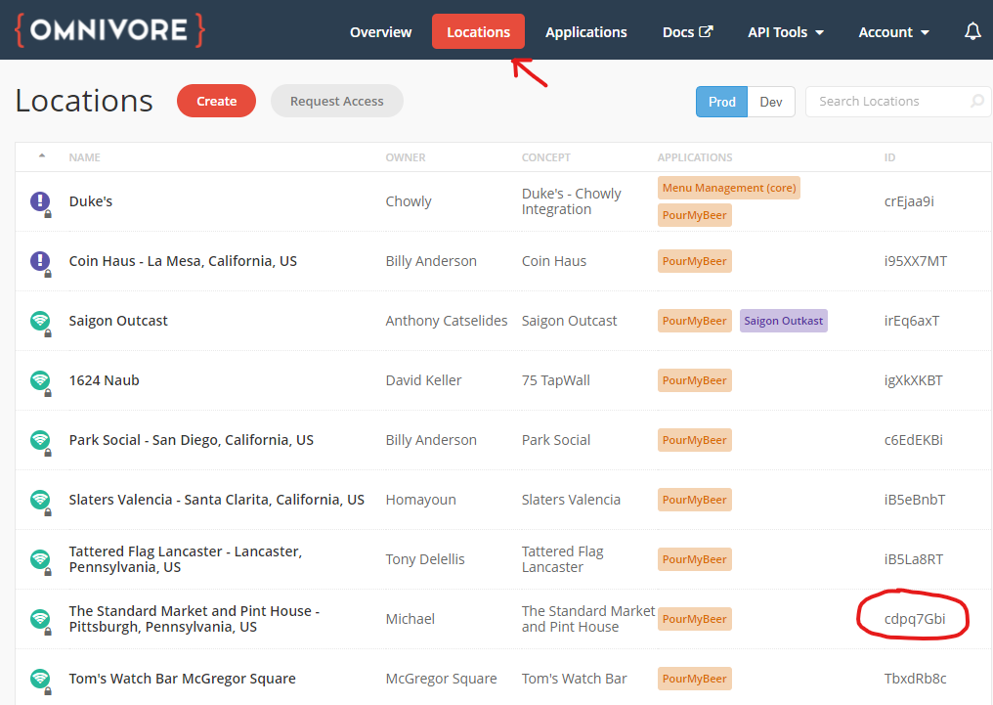Click the PourMyBeer tag for 1624 Naub
The width and height of the screenshot is (993, 705).
click(x=695, y=380)
